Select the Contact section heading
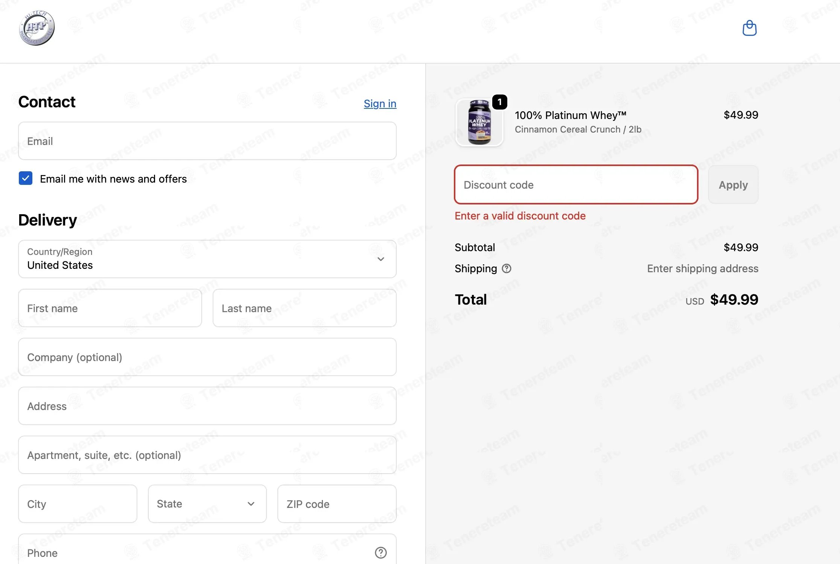Image resolution: width=840 pixels, height=564 pixels. click(47, 102)
